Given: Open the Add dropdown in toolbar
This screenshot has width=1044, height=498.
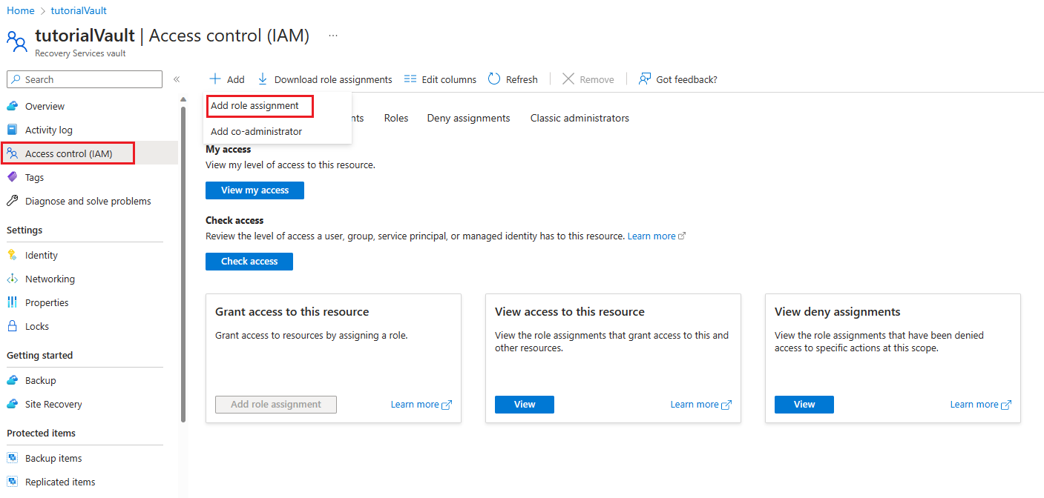Looking at the screenshot, I should [x=227, y=79].
